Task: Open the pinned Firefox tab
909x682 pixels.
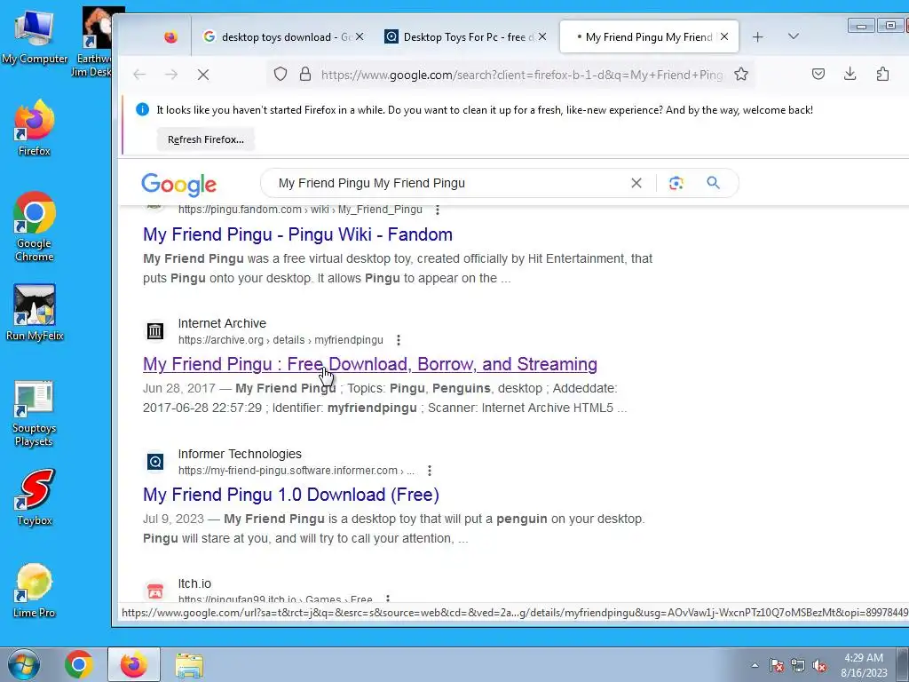Action: tap(170, 37)
